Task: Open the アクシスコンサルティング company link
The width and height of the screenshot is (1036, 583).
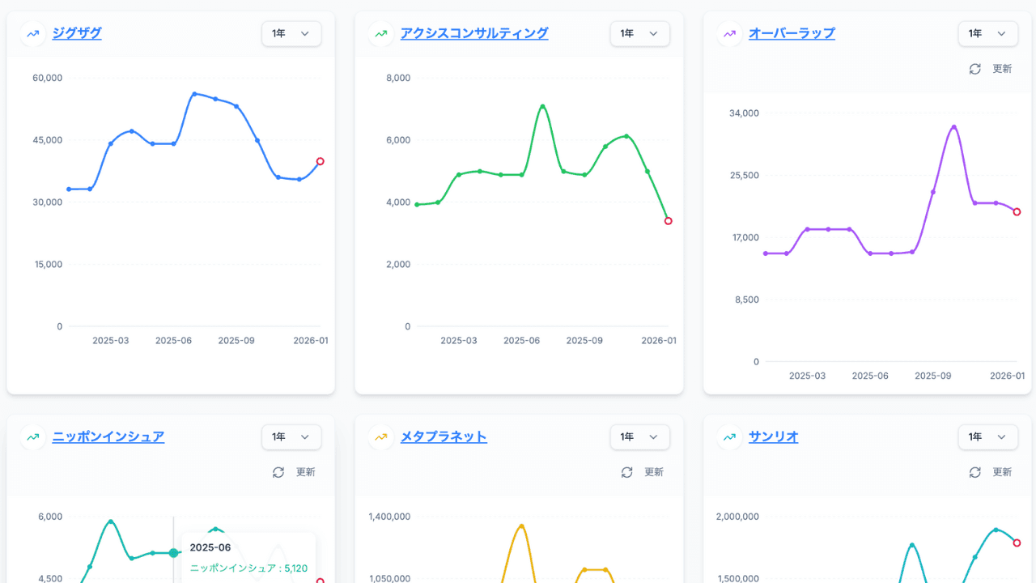Action: [x=474, y=33]
